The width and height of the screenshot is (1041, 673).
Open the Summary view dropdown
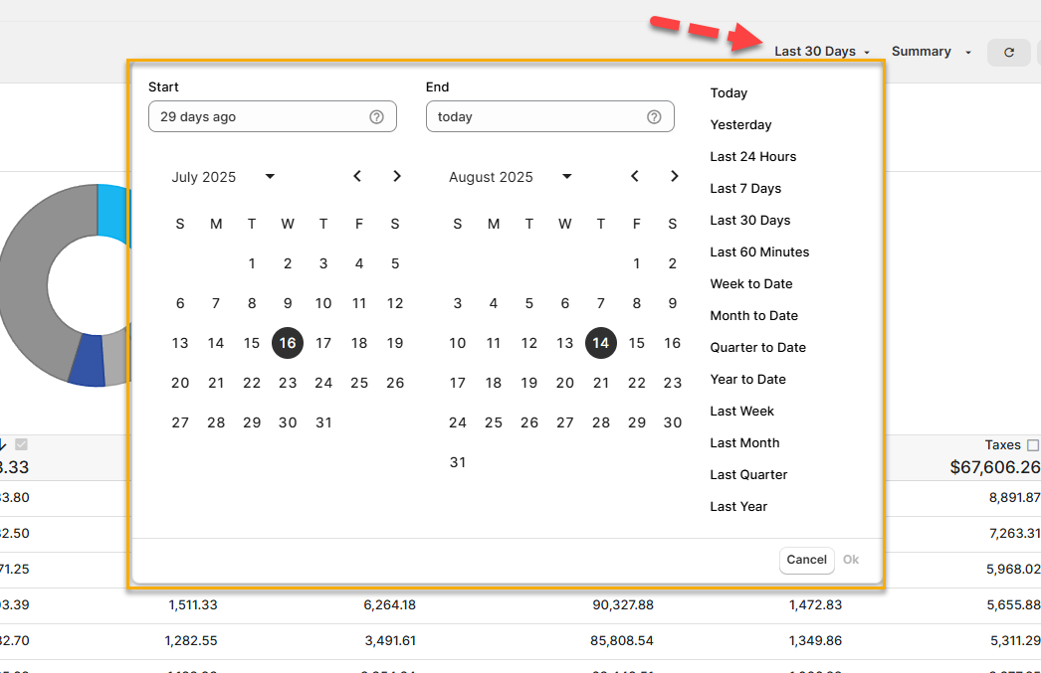pos(931,52)
